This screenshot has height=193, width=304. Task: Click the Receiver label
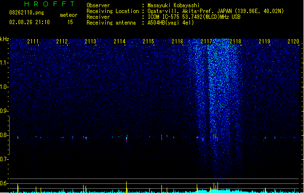pyautogui.click(x=98, y=17)
